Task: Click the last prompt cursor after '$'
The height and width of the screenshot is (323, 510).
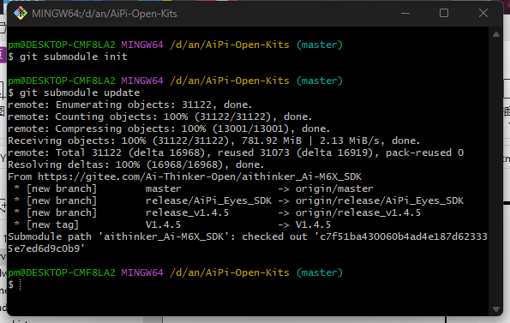Action: click(21, 285)
